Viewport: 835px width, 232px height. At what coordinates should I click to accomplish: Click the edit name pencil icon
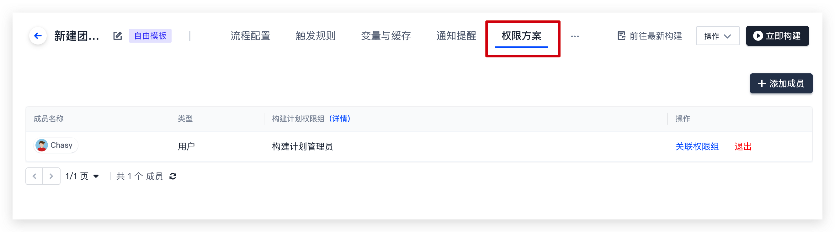pyautogui.click(x=117, y=36)
